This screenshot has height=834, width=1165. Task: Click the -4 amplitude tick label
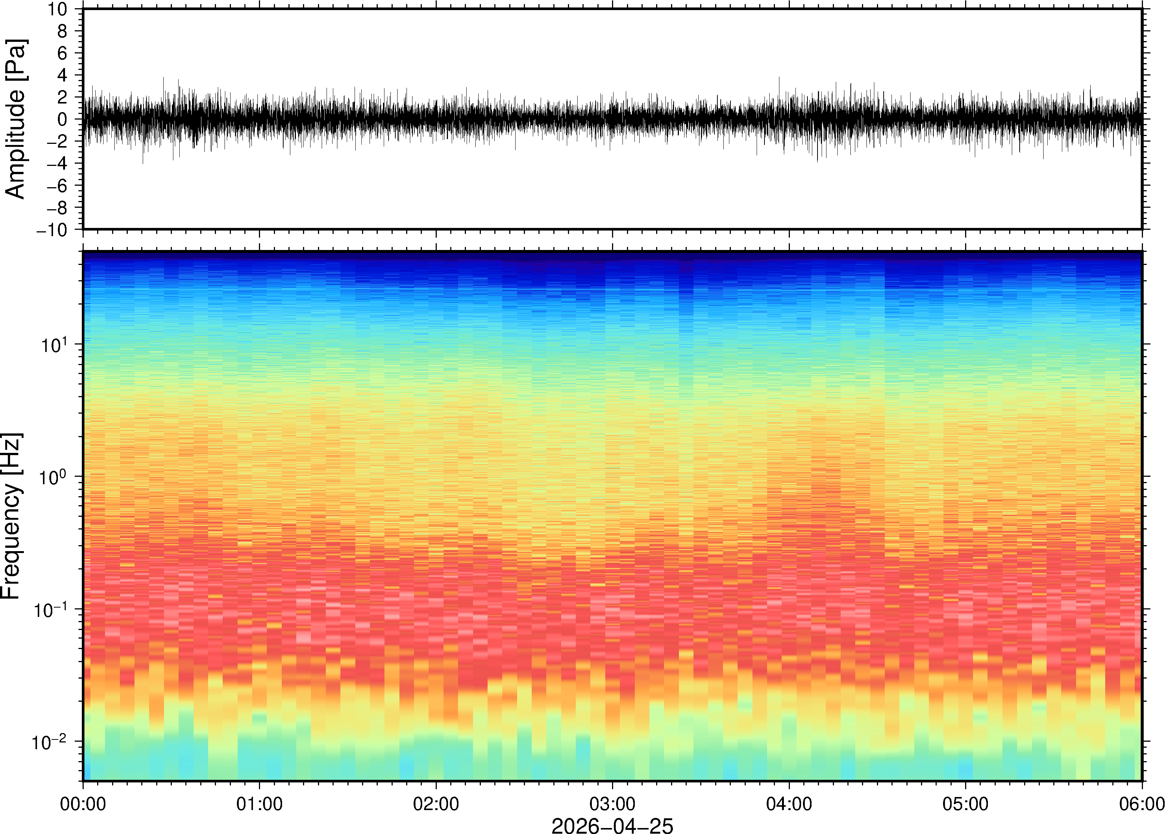(57, 164)
